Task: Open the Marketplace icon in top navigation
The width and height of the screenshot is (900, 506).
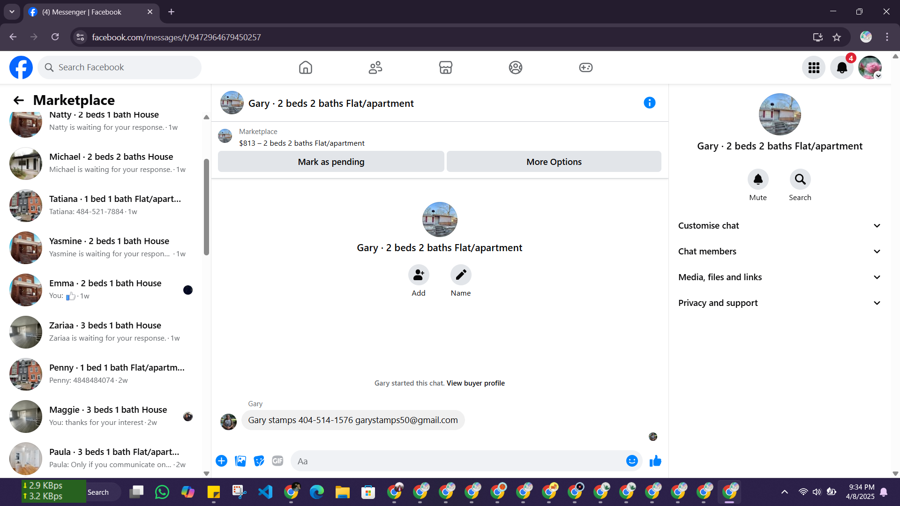Action: click(445, 67)
